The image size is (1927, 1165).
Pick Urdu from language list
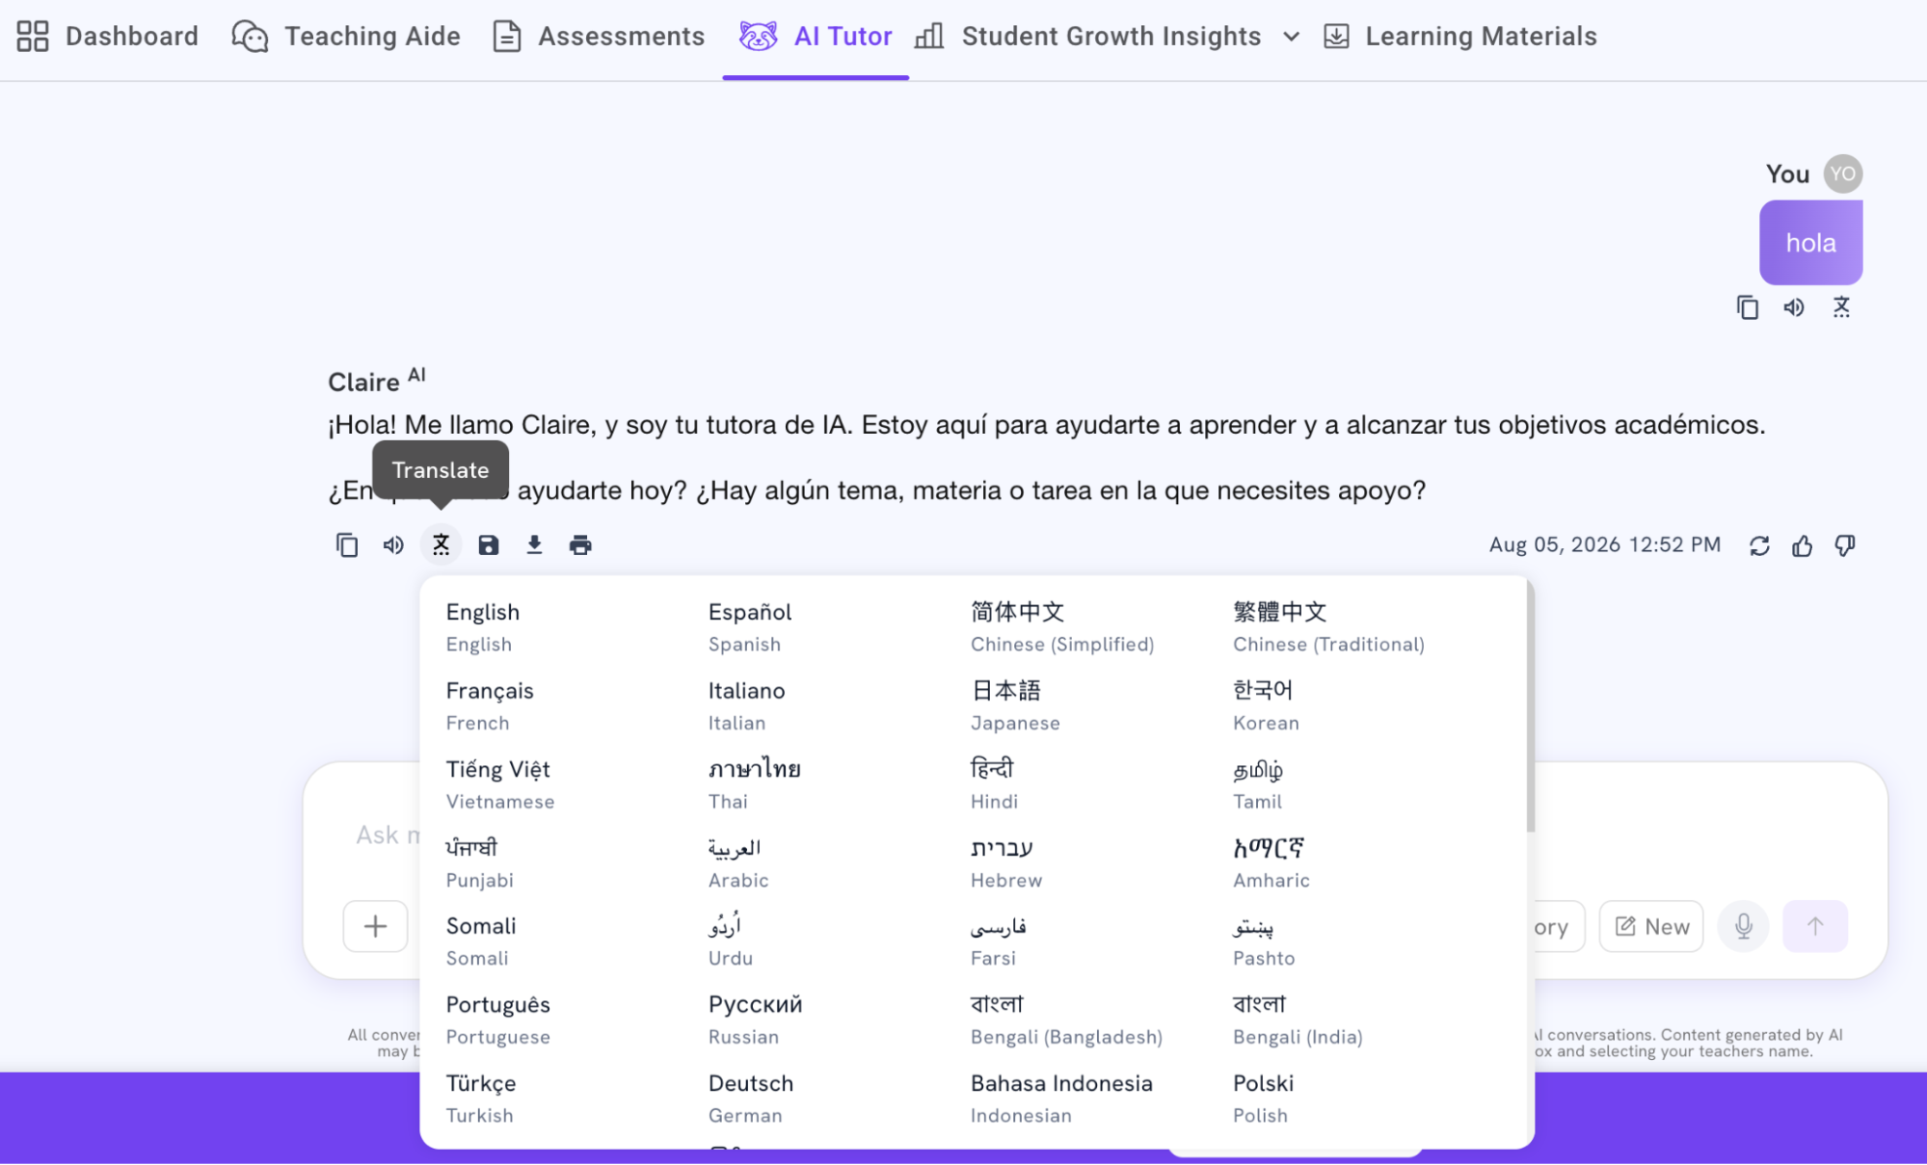click(731, 941)
